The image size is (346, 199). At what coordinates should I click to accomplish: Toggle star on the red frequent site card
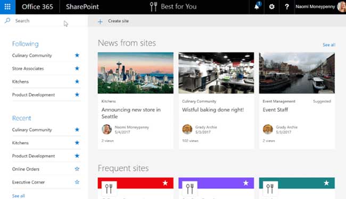click(x=165, y=183)
